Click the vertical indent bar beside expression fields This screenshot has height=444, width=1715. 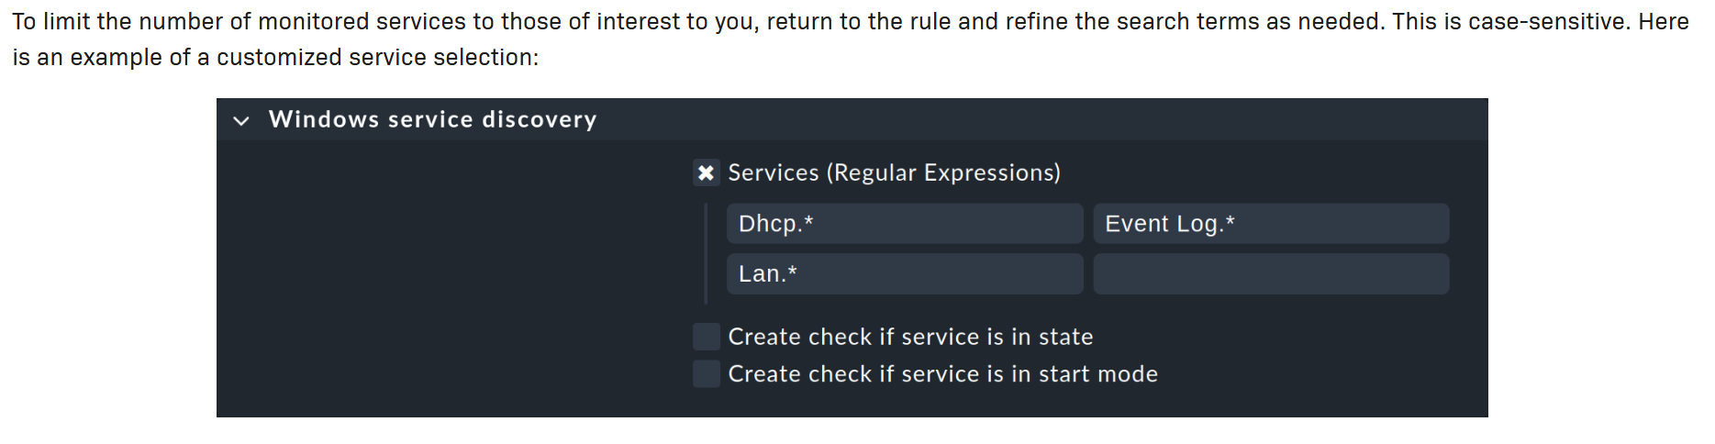pos(706,254)
